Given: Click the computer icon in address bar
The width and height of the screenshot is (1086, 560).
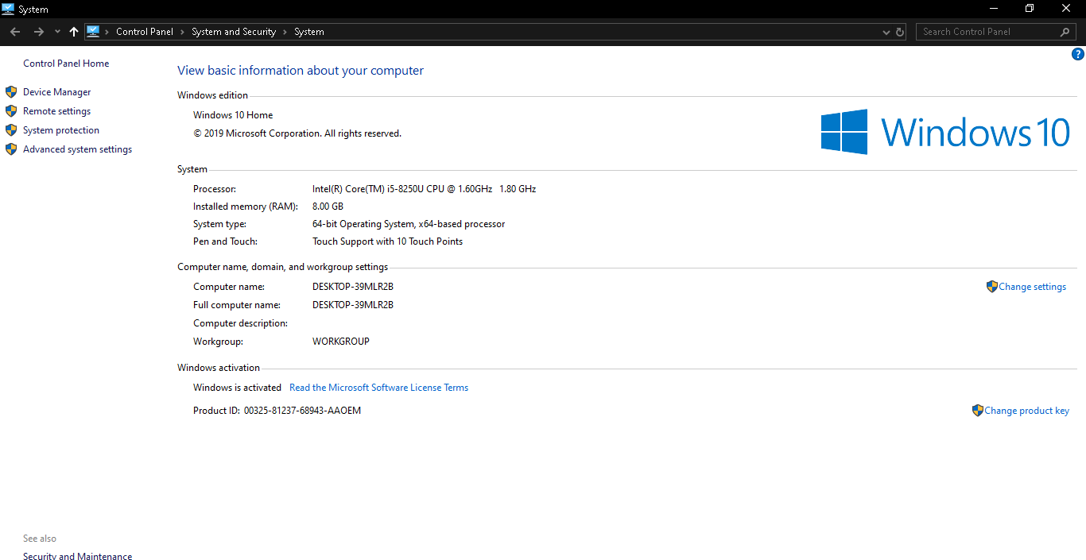Looking at the screenshot, I should click(93, 32).
